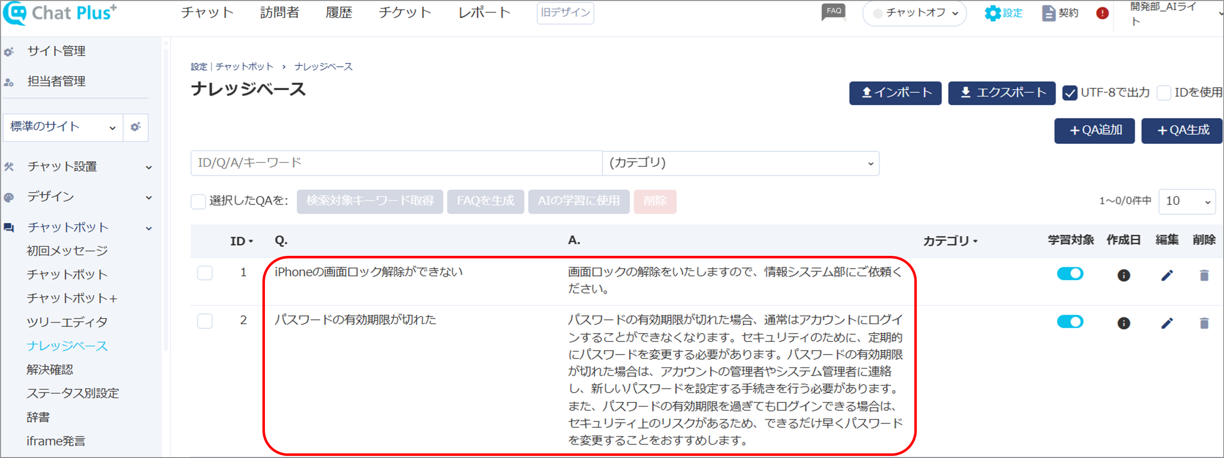The width and height of the screenshot is (1224, 458).
Task: Click the チャット設置 tools icon
Action: tap(9, 167)
